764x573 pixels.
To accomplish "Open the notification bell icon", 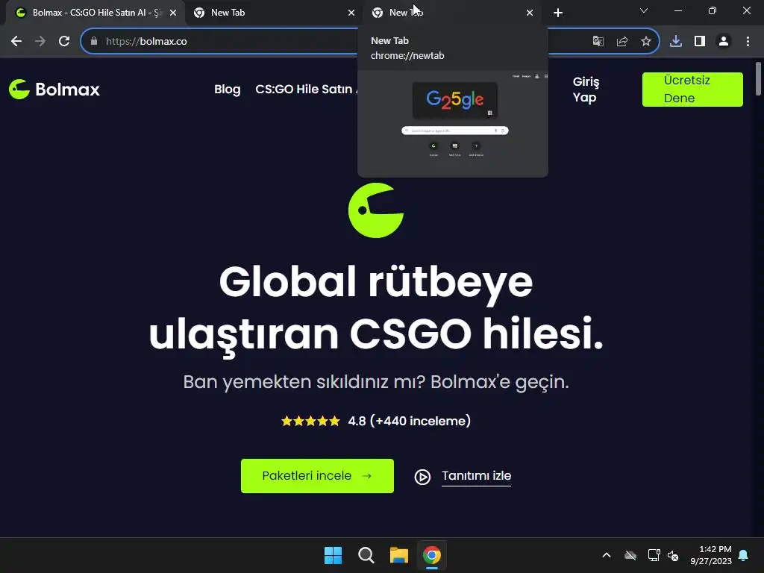I will [744, 555].
